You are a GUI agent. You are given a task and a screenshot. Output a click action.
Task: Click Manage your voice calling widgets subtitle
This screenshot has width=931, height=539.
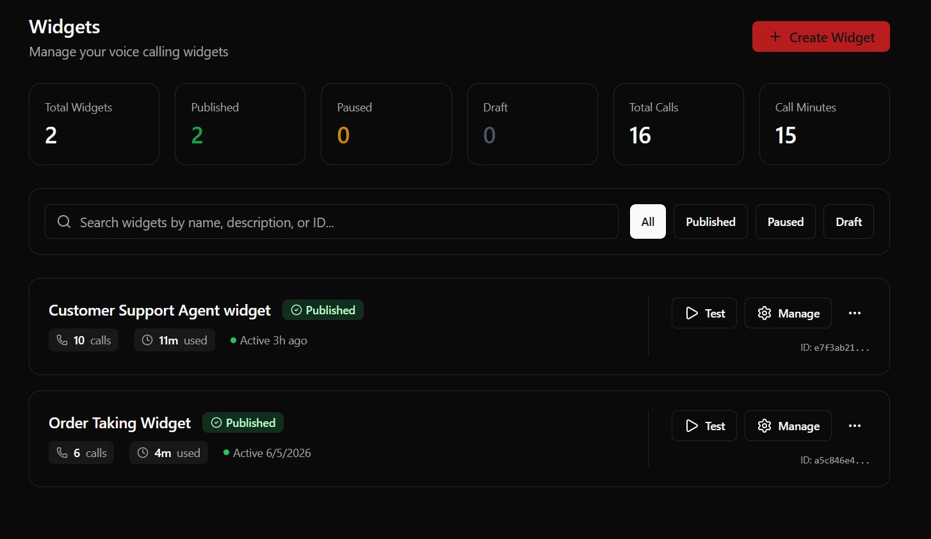129,52
